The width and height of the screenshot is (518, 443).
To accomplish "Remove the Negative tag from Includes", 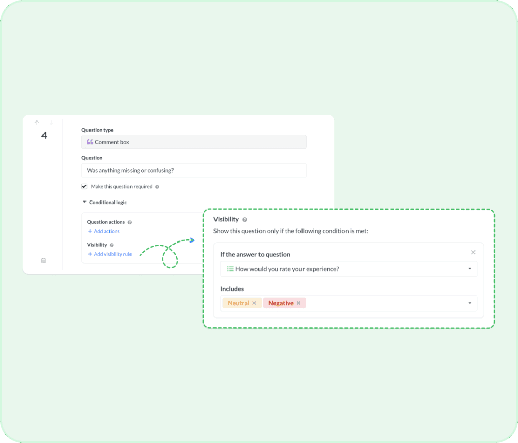I will 298,303.
